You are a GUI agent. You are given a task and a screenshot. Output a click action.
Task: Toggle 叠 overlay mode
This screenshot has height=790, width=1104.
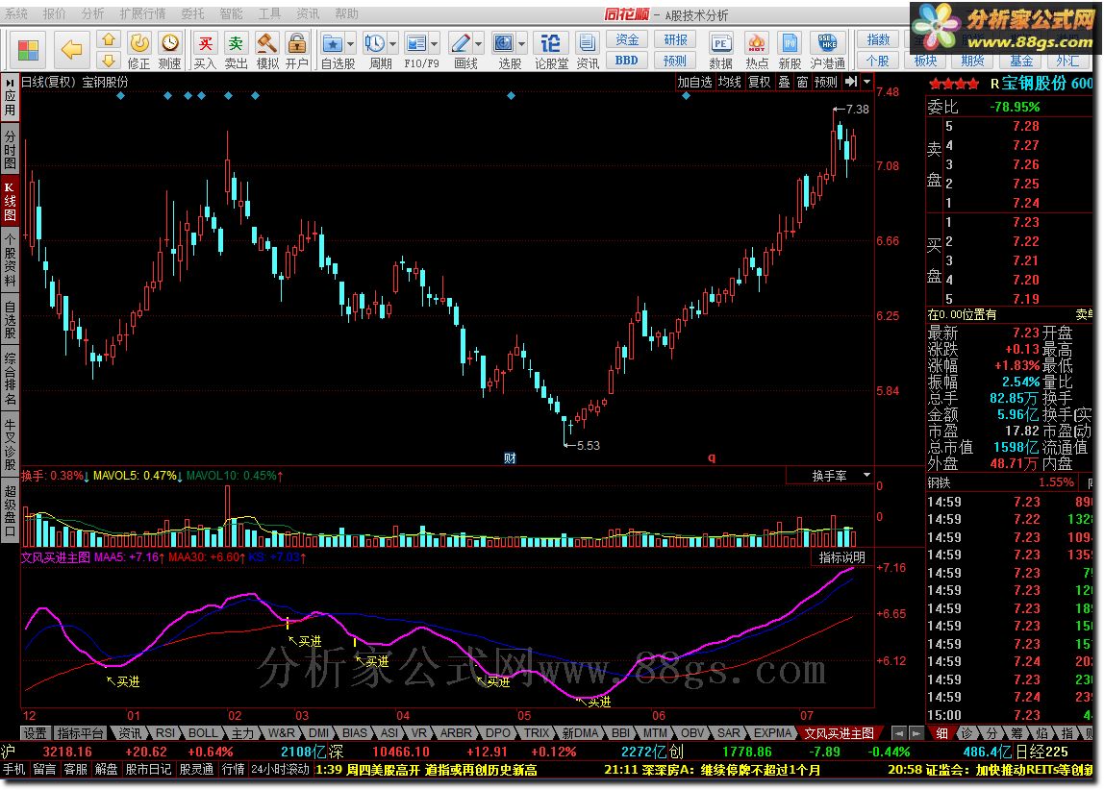(784, 82)
